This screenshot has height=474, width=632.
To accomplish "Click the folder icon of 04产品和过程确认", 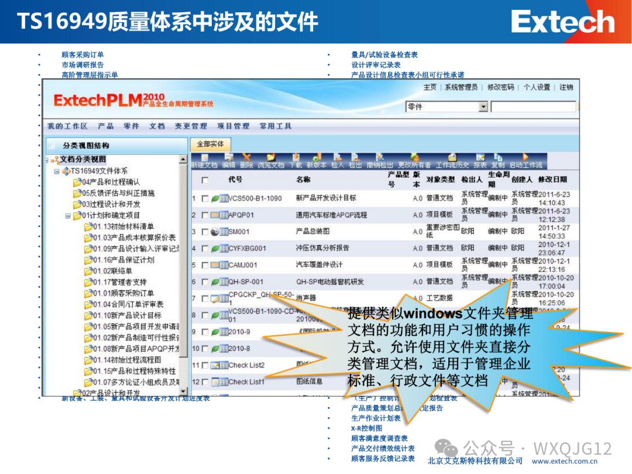I will (x=77, y=183).
